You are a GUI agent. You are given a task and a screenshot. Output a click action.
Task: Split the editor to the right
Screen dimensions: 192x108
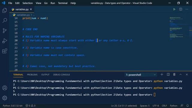pos(181,9)
